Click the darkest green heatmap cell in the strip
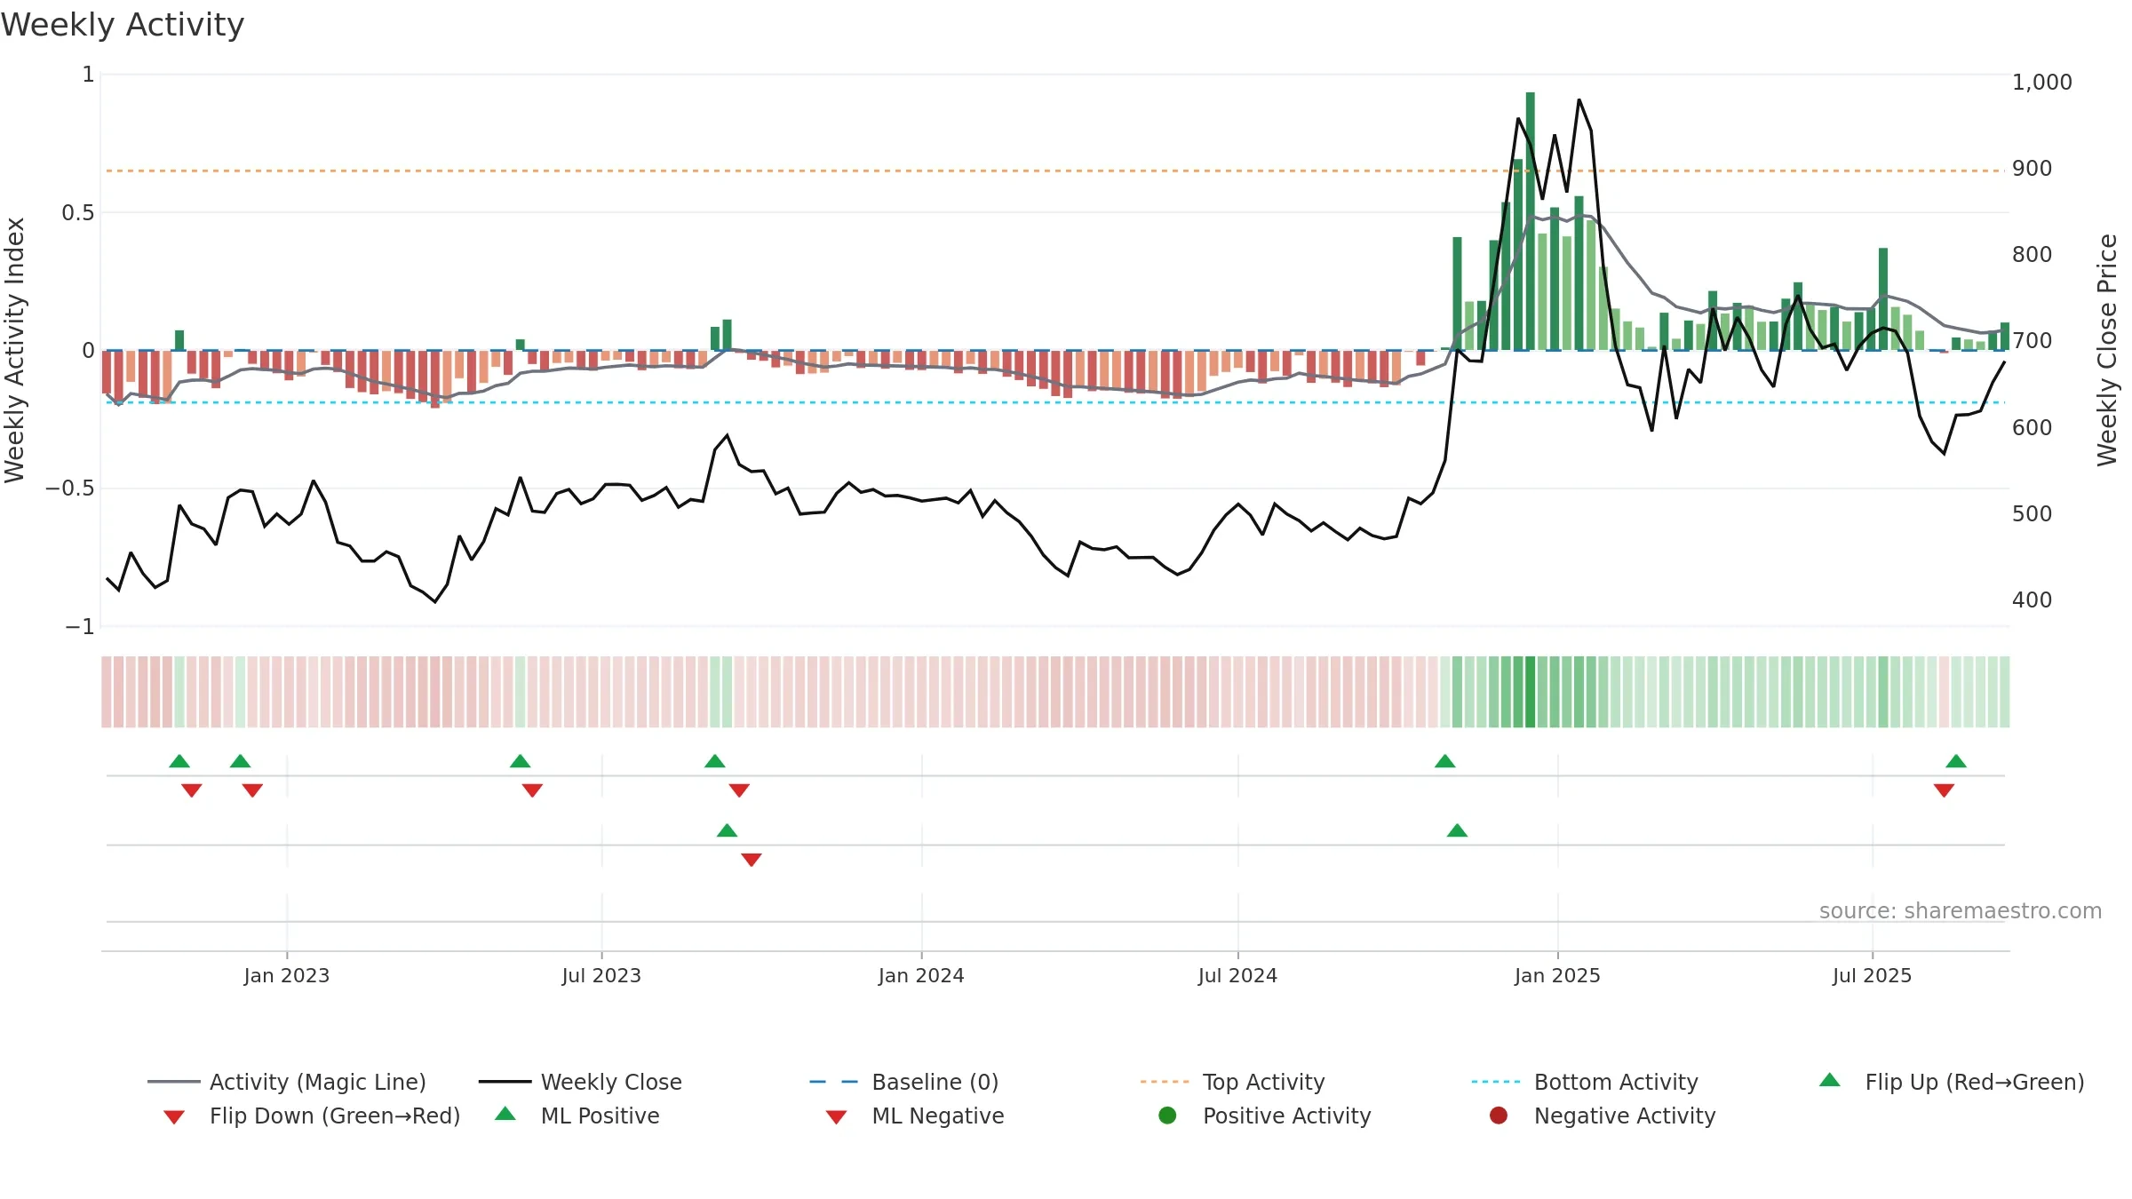The image size is (2132, 1199). tap(1531, 692)
